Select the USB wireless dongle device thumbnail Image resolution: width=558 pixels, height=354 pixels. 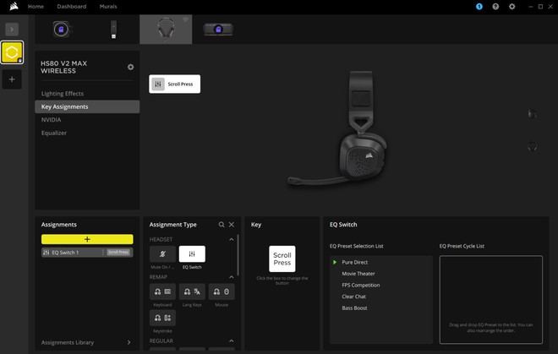(113, 30)
